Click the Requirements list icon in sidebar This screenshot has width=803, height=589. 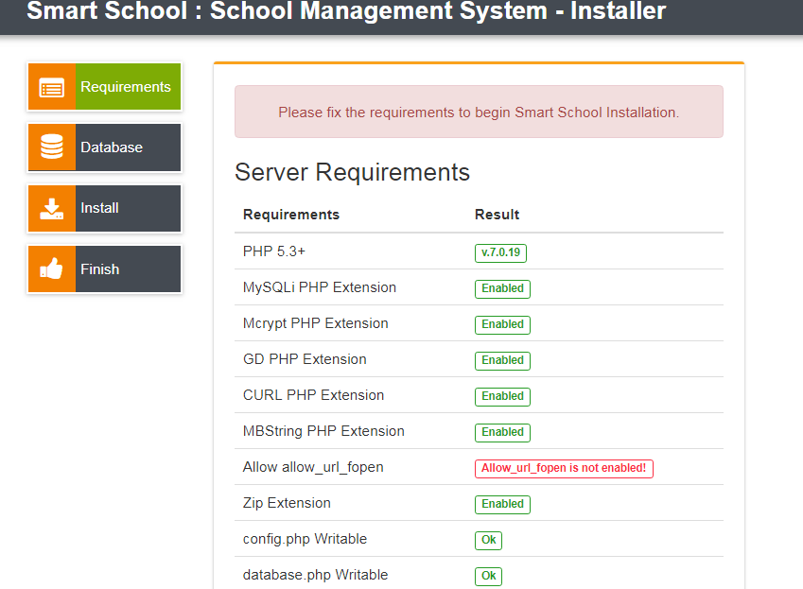pos(51,87)
